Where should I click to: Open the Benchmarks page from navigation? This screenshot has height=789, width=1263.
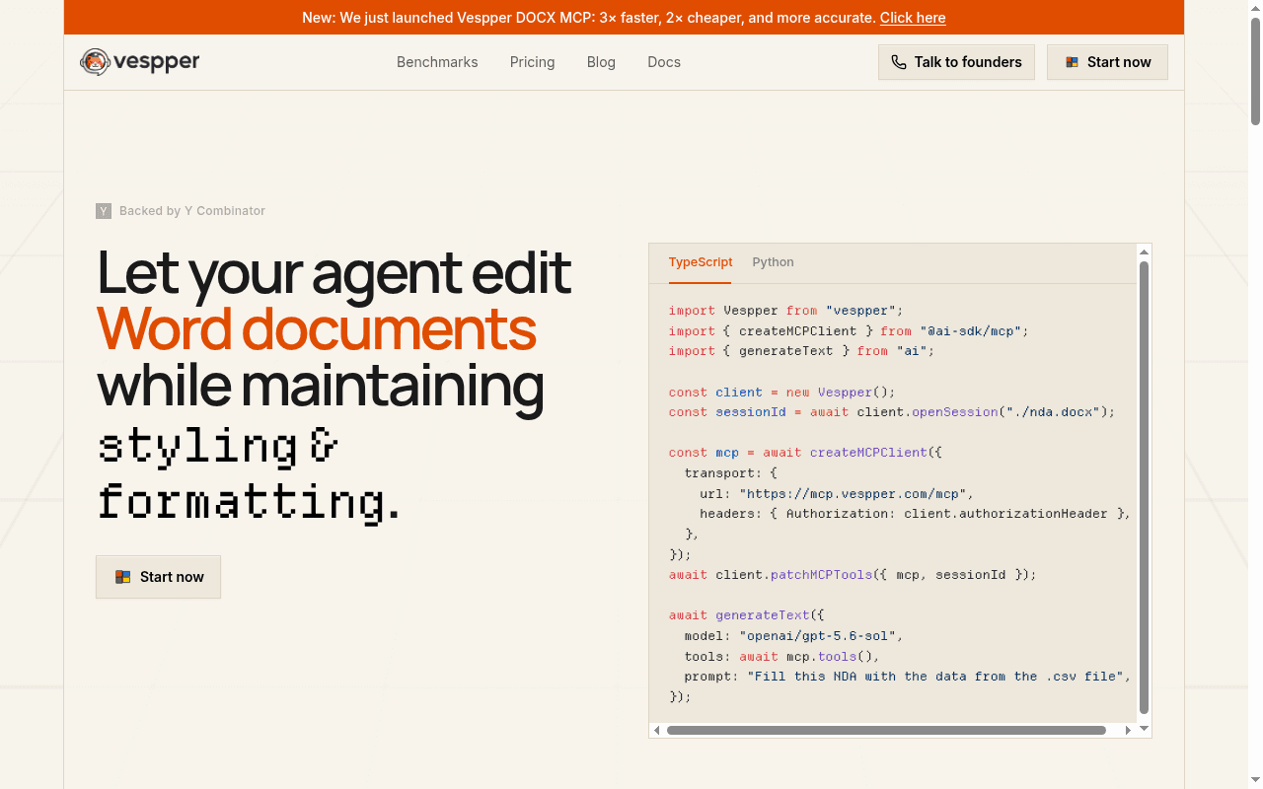coord(437,62)
